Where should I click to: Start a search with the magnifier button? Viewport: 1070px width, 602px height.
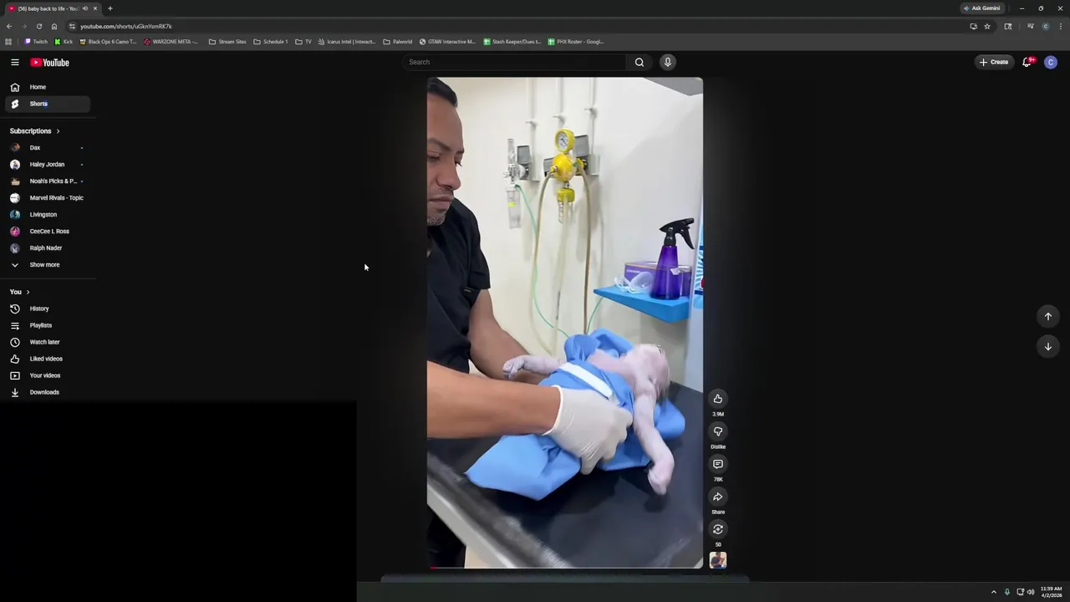pos(639,62)
